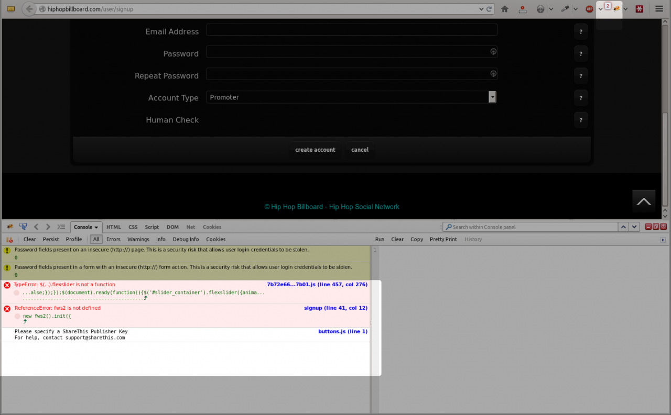Click the Firebug bug icon in browser toolbar
This screenshot has width=671, height=415.
[616, 9]
